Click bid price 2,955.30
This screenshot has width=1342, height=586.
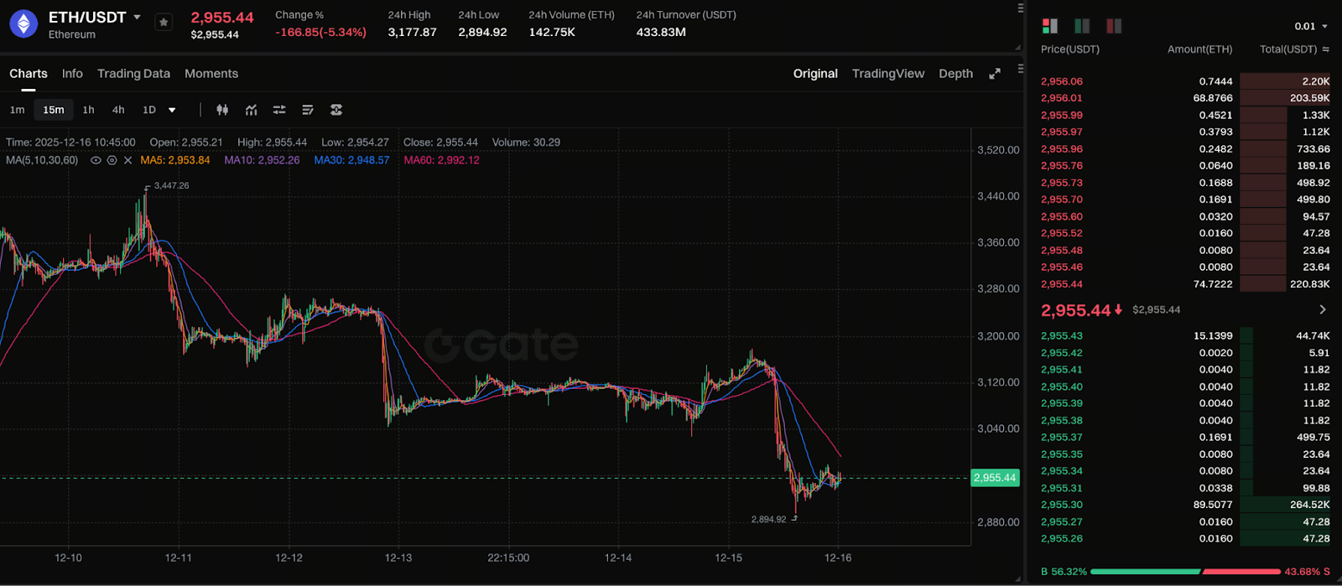pyautogui.click(x=1062, y=505)
